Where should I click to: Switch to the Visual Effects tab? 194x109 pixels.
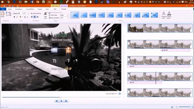30,9
